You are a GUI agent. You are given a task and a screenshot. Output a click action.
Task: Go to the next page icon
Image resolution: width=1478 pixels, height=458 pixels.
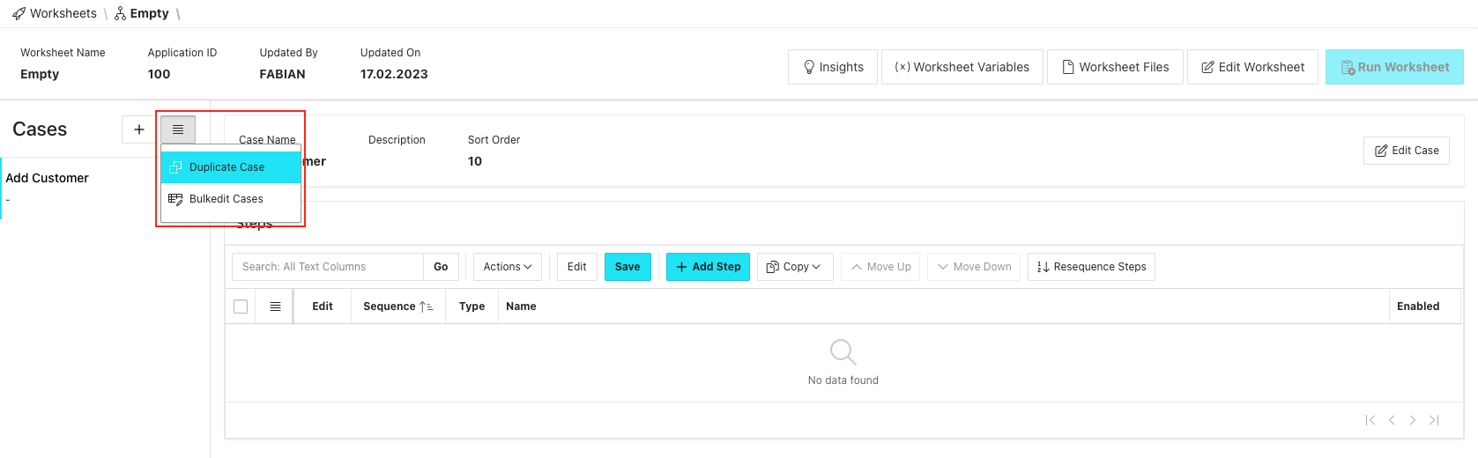click(1413, 420)
